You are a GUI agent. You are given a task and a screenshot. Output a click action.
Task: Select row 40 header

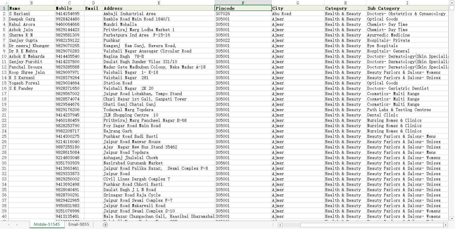point(4,216)
